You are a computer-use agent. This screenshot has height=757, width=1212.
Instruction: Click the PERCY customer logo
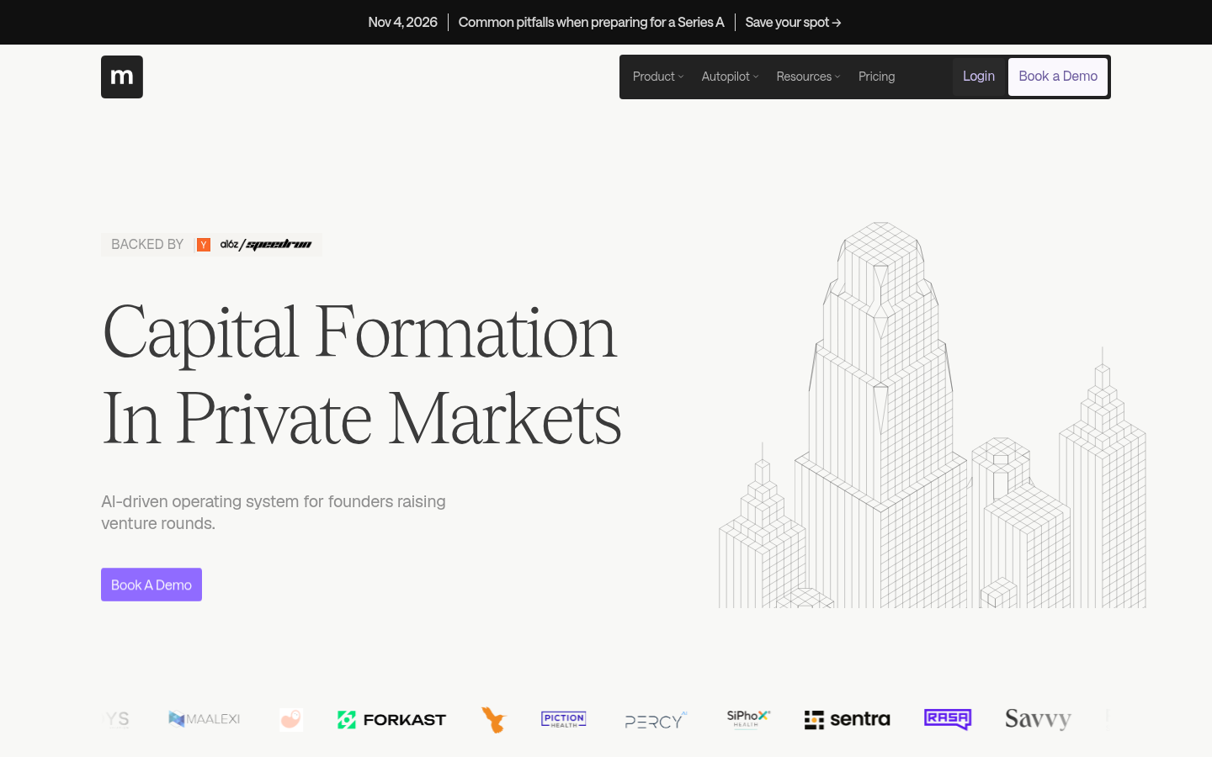tap(656, 720)
